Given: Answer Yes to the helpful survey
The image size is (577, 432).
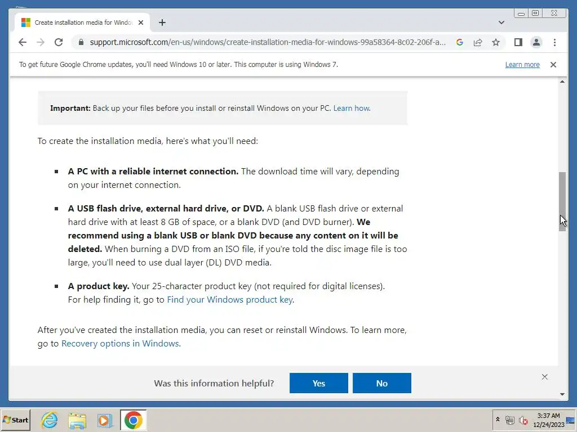Looking at the screenshot, I should [319, 383].
